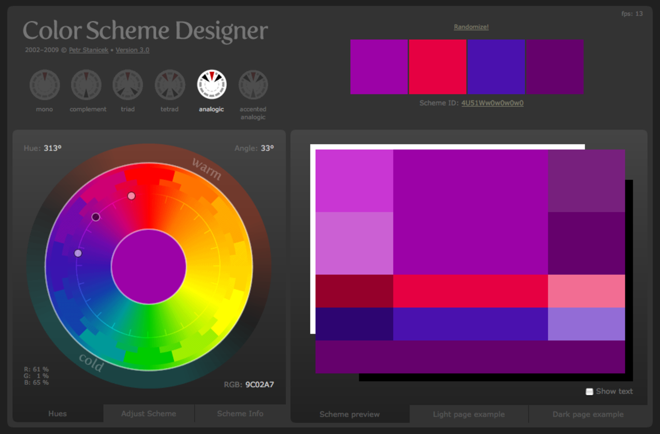Open the Scheme Info tab
Image resolution: width=660 pixels, height=434 pixels.
[x=240, y=413]
